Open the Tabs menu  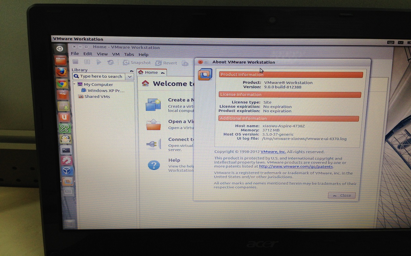pyautogui.click(x=129, y=55)
